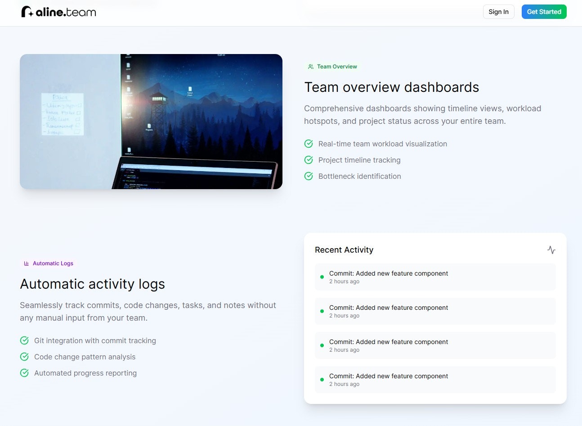Toggle checkmark next to Automated progress reporting
Viewport: 582px width, 426px height.
24,372
